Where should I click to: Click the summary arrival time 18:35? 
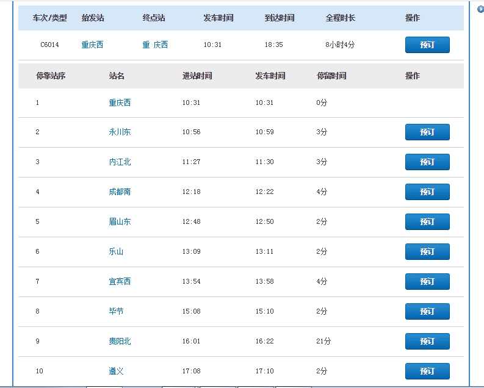pyautogui.click(x=273, y=45)
